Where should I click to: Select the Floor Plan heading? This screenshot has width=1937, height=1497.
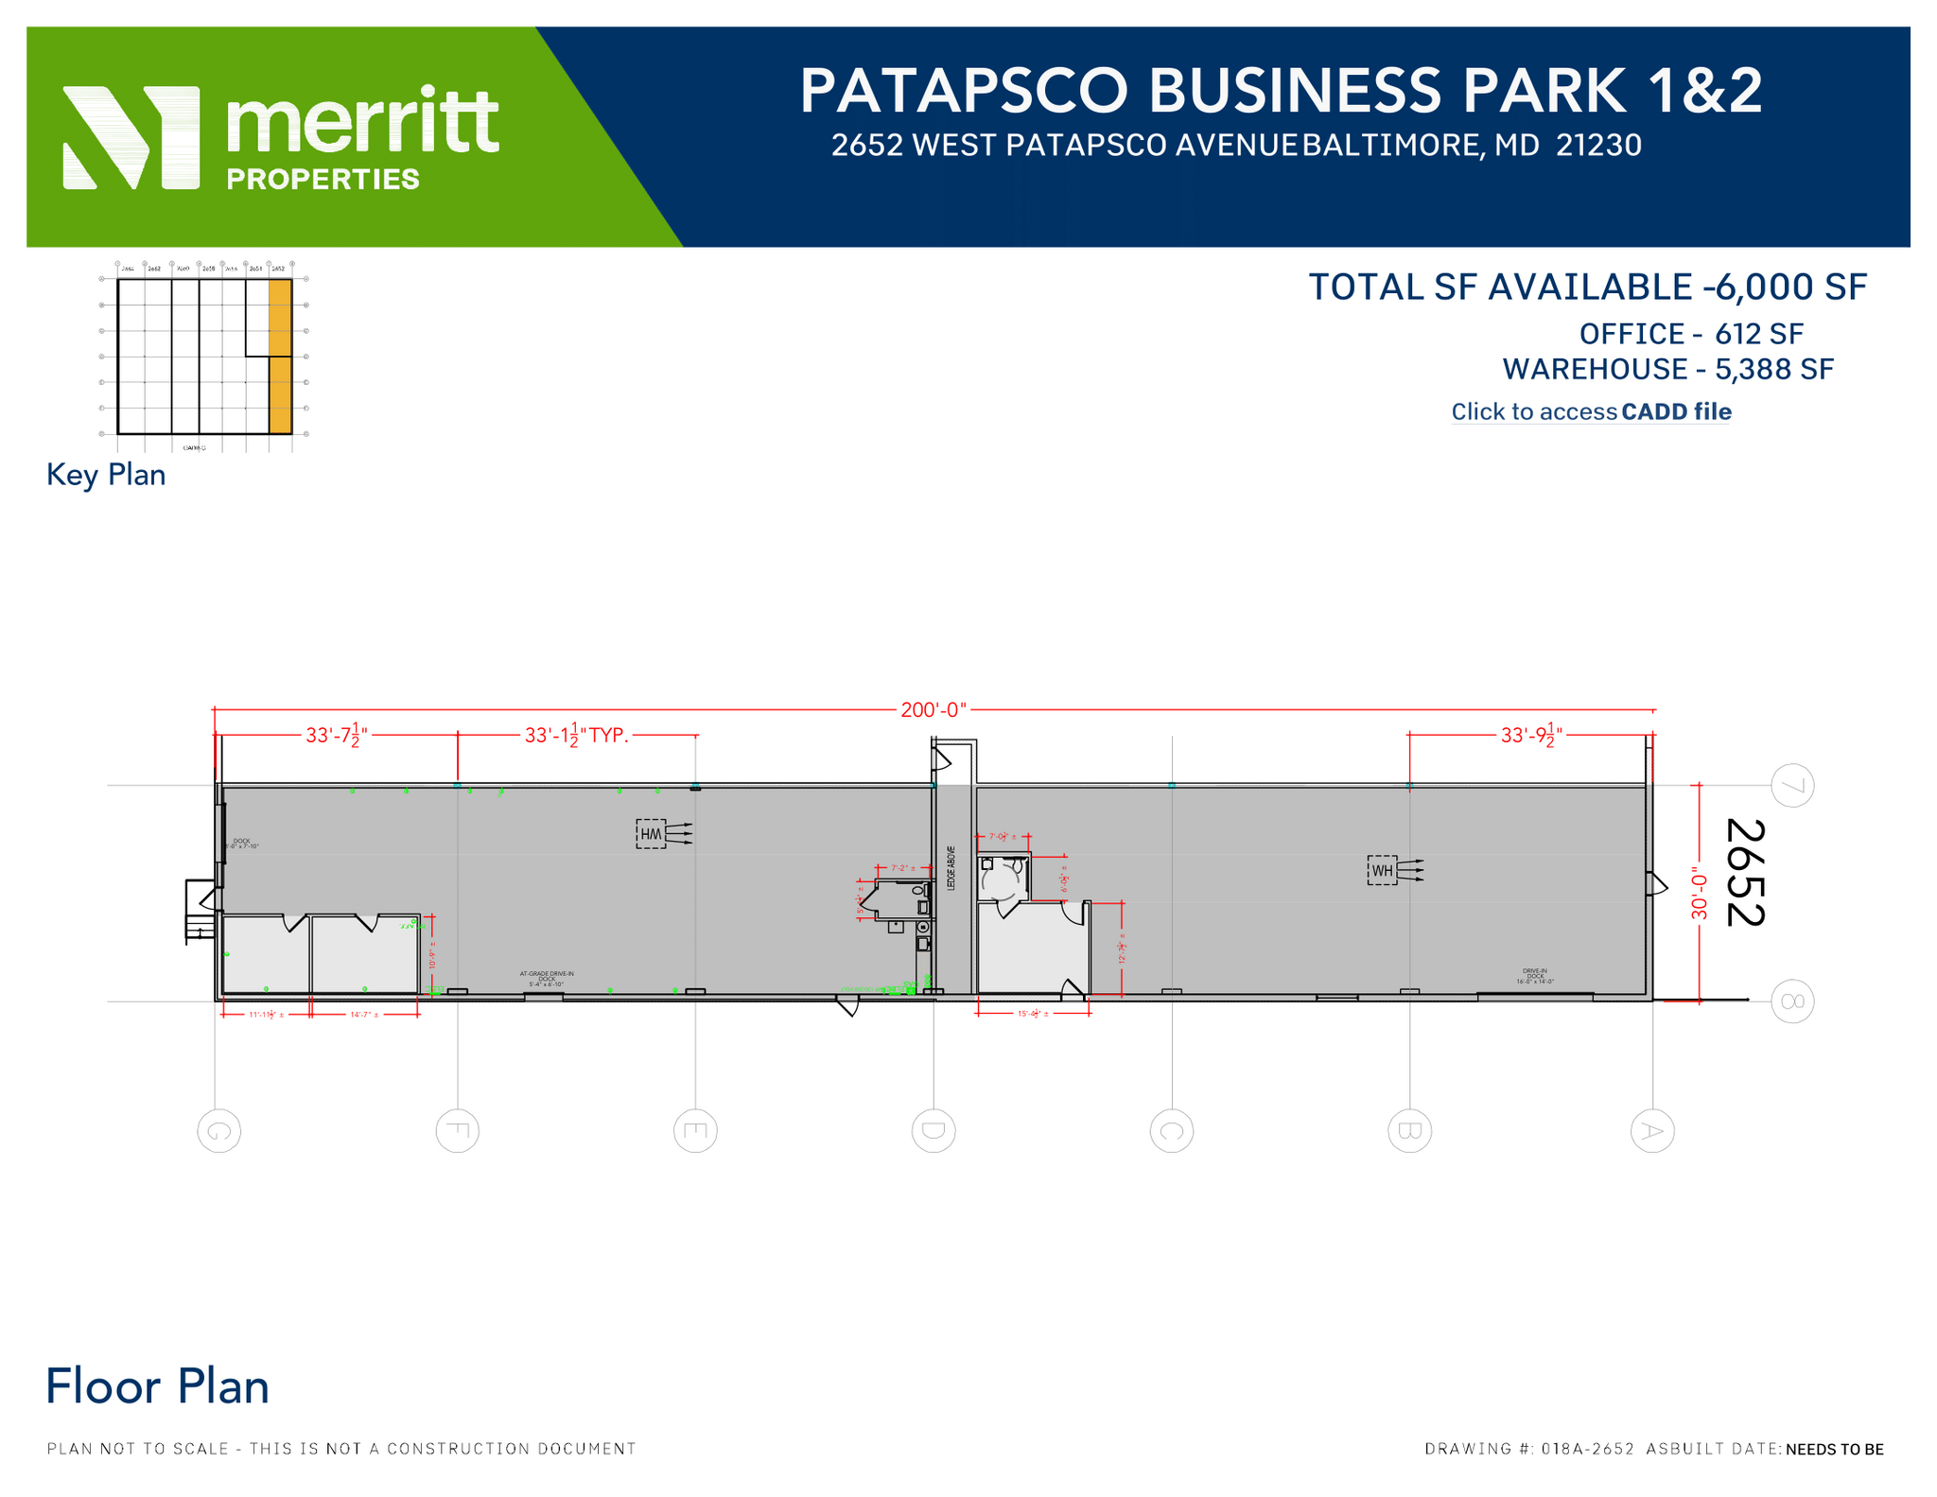coord(159,1386)
